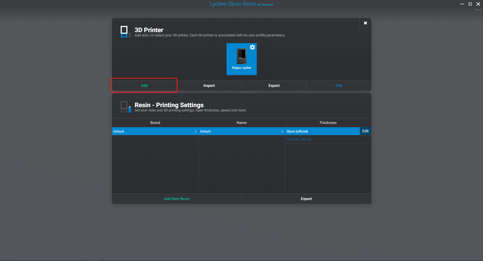Click the Resin Printing Settings icon
The height and width of the screenshot is (261, 483).
(125, 107)
